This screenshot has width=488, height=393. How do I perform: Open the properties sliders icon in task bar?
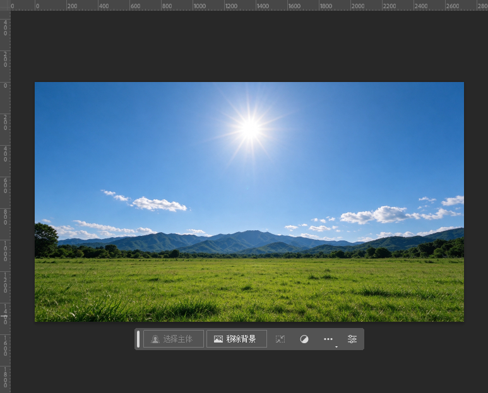tap(352, 339)
